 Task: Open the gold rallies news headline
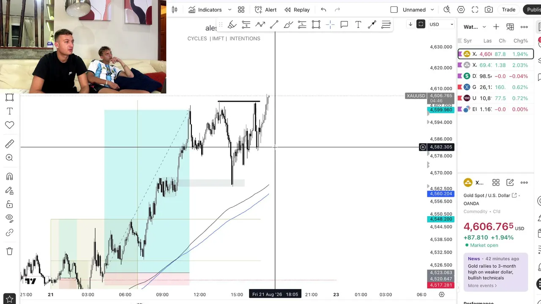(x=492, y=272)
